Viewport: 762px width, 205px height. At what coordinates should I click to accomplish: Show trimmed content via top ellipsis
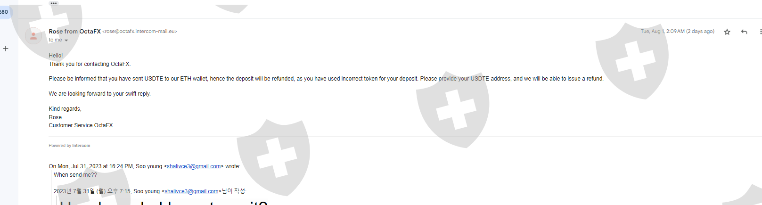54,3
